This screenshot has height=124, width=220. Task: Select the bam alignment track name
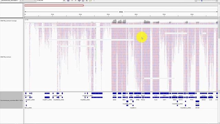[5, 57]
